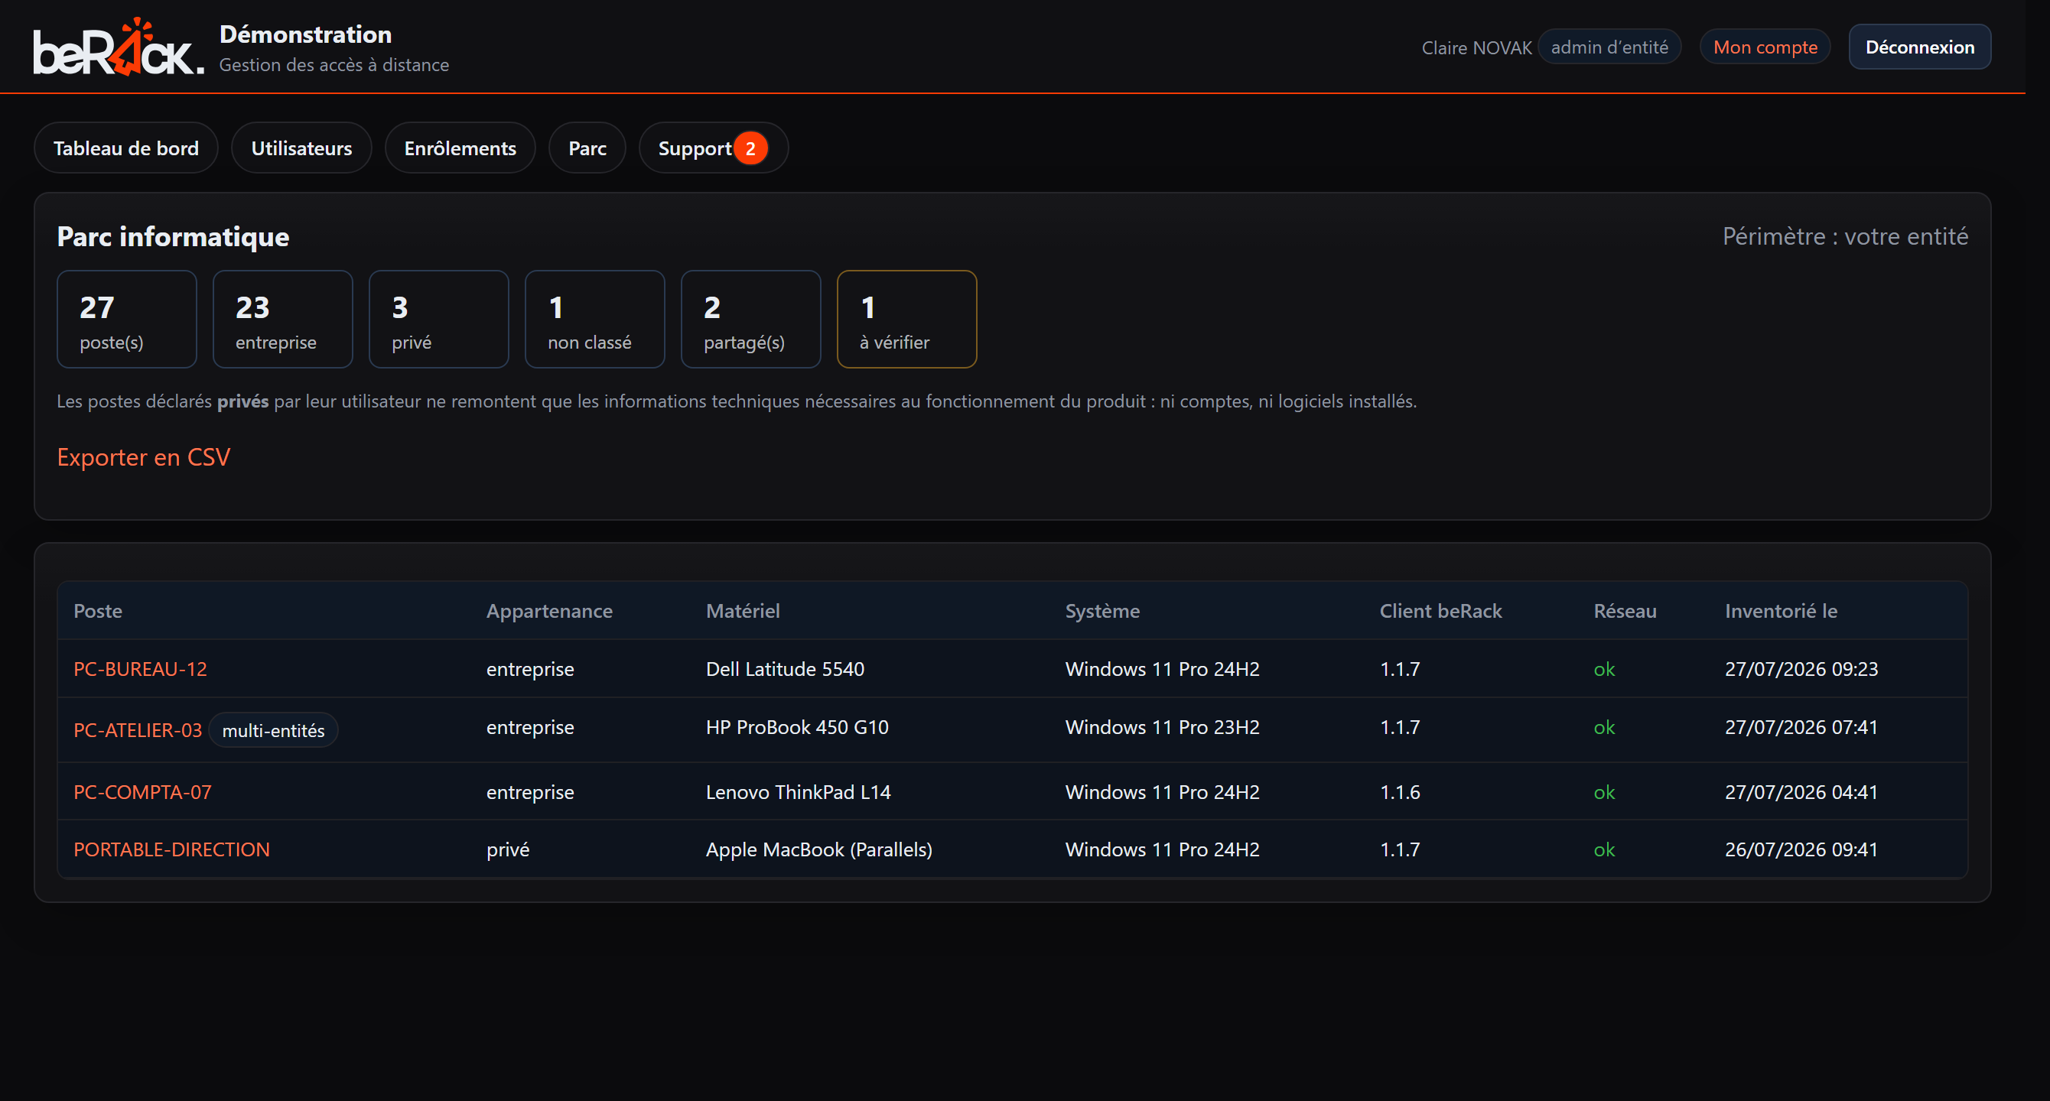Click the ok network status for PC-BUREAU-12

tap(1604, 669)
